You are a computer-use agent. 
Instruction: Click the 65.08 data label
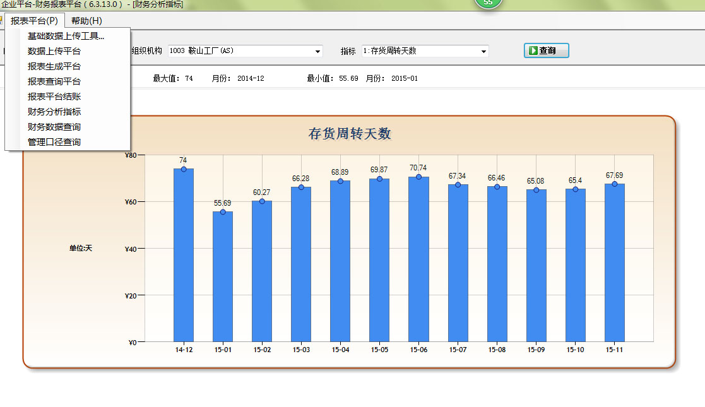pos(535,181)
